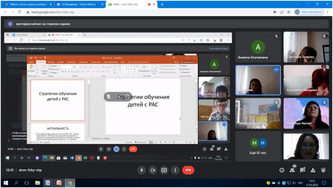
Task: Click the volume icon in system tray
Action: [x=294, y=183]
